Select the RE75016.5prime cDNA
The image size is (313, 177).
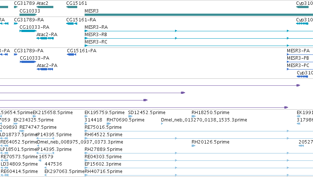pyautogui.click(x=199, y=131)
